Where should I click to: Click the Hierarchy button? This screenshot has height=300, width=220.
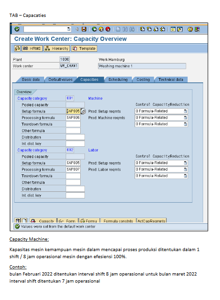[x=57, y=48]
